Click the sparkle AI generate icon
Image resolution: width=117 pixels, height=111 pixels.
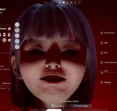click(x=60, y=3)
